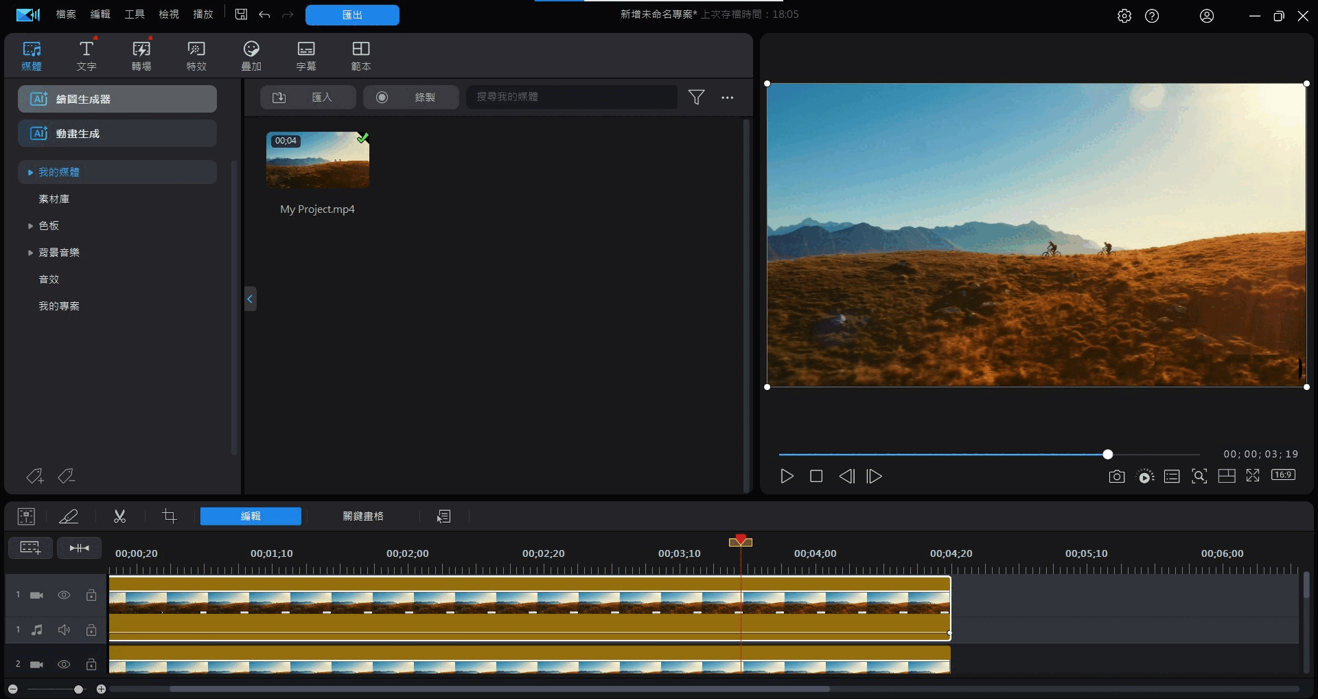
Task: Lock video track 2
Action: click(91, 664)
